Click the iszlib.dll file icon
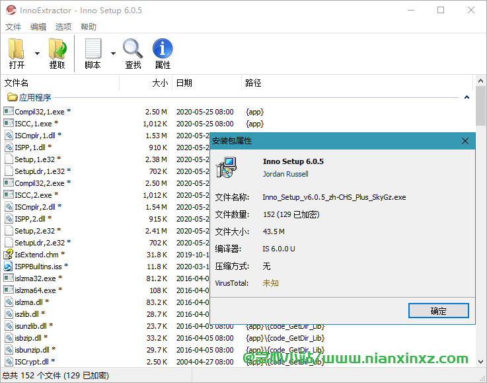487x383 pixels. 9,314
